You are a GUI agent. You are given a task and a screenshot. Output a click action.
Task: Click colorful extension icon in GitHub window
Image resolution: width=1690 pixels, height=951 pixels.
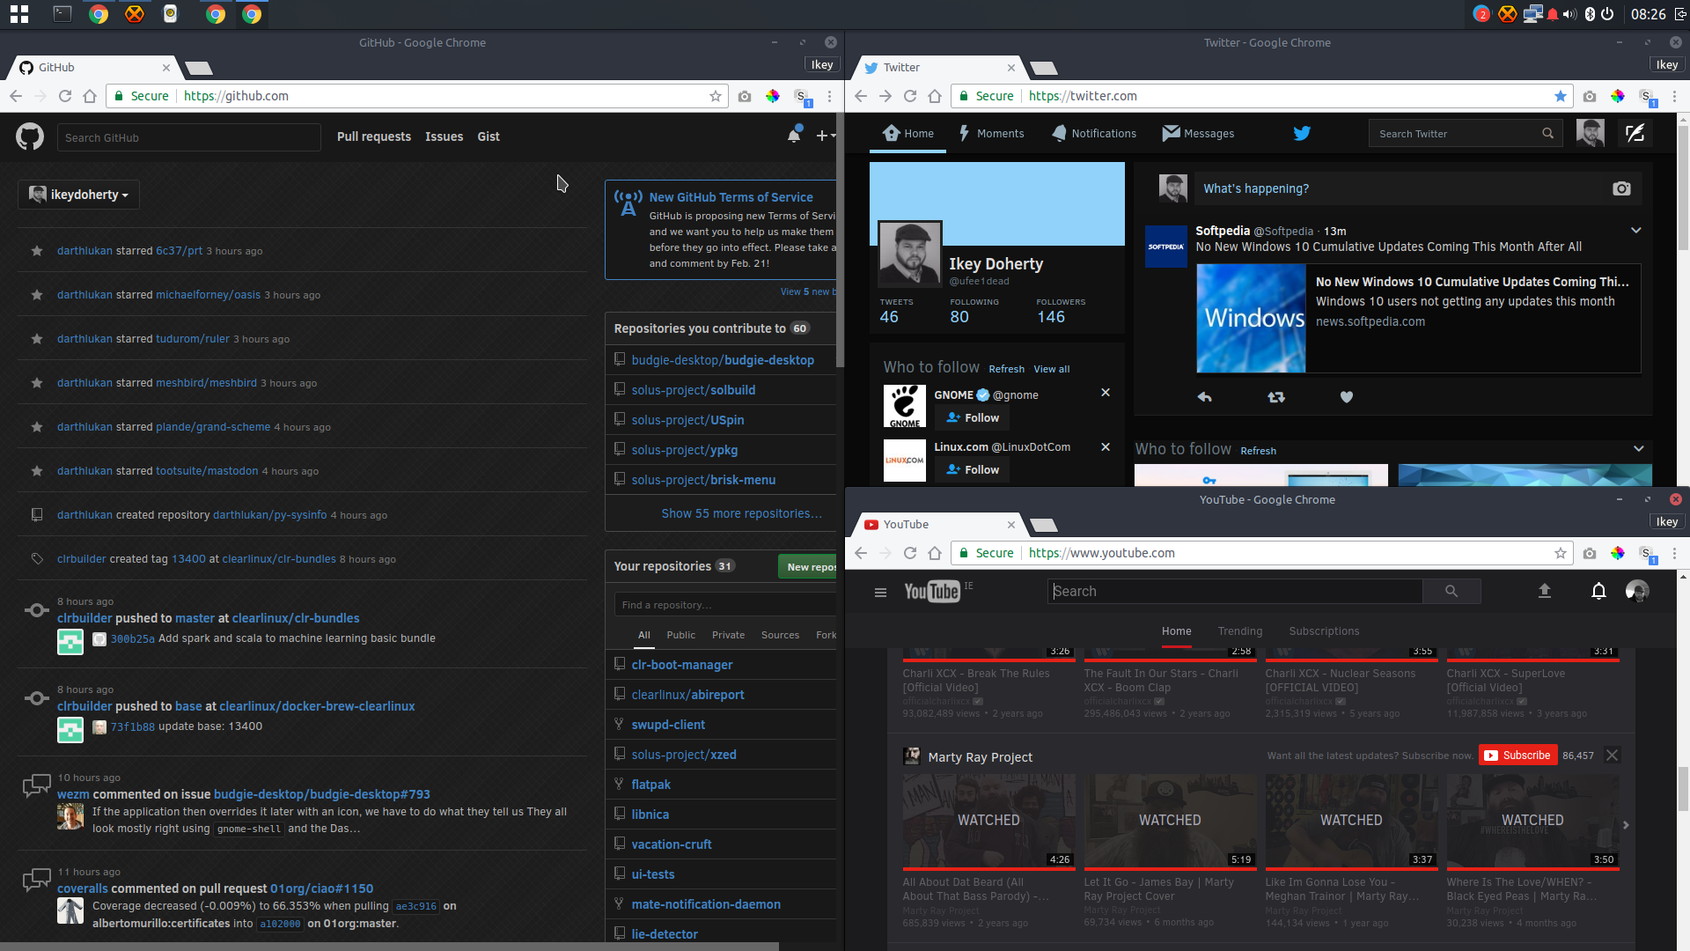pos(772,96)
